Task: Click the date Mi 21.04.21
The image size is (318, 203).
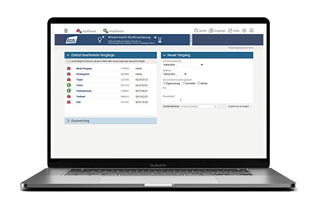Action: [x=141, y=91]
